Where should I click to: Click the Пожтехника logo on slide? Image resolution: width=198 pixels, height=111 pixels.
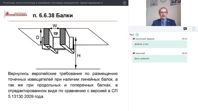pos(16,14)
